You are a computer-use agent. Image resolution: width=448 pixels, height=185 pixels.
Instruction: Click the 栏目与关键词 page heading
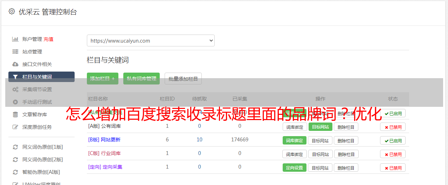(108, 60)
